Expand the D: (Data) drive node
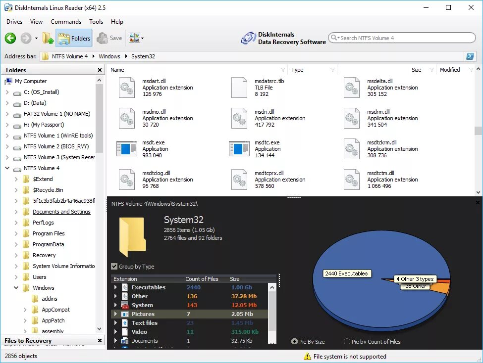The image size is (483, 363). (7, 103)
